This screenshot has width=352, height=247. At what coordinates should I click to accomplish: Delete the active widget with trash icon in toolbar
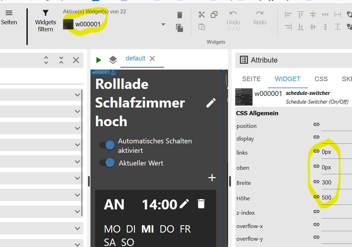(180, 15)
